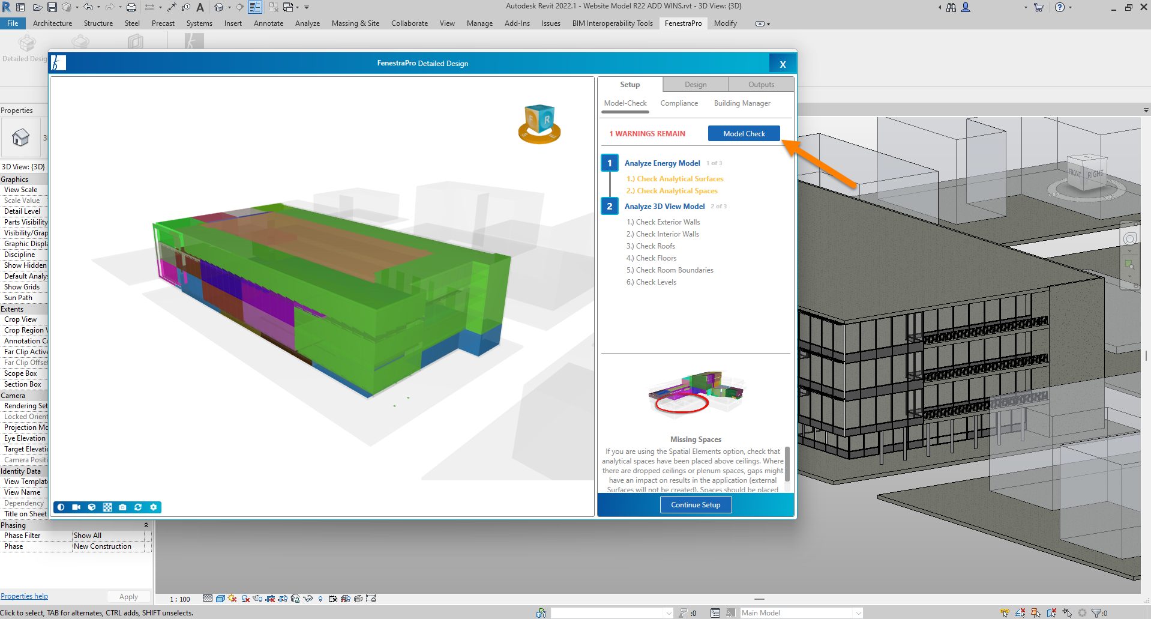The width and height of the screenshot is (1151, 619).
Task: Click the Apply button in the Properties panel
Action: 128,597
